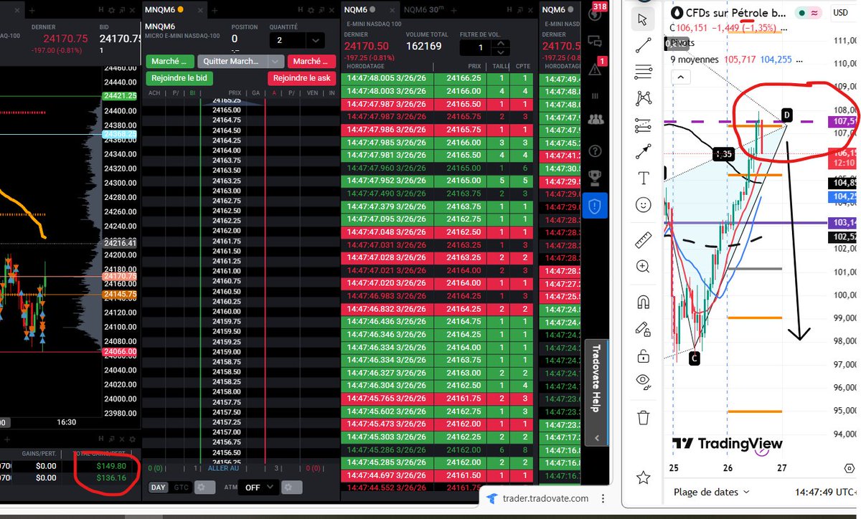Select the XABCD patterns tool

643,99
